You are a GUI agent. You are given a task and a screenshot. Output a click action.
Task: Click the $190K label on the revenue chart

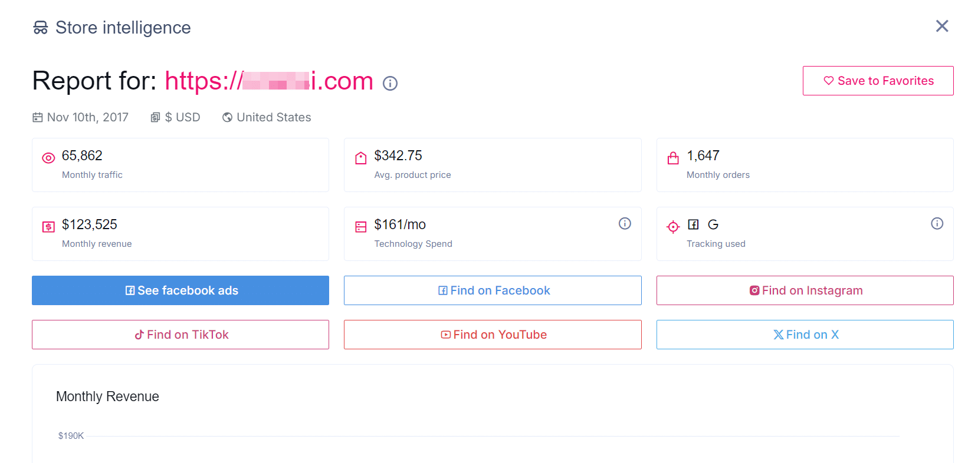(x=70, y=436)
